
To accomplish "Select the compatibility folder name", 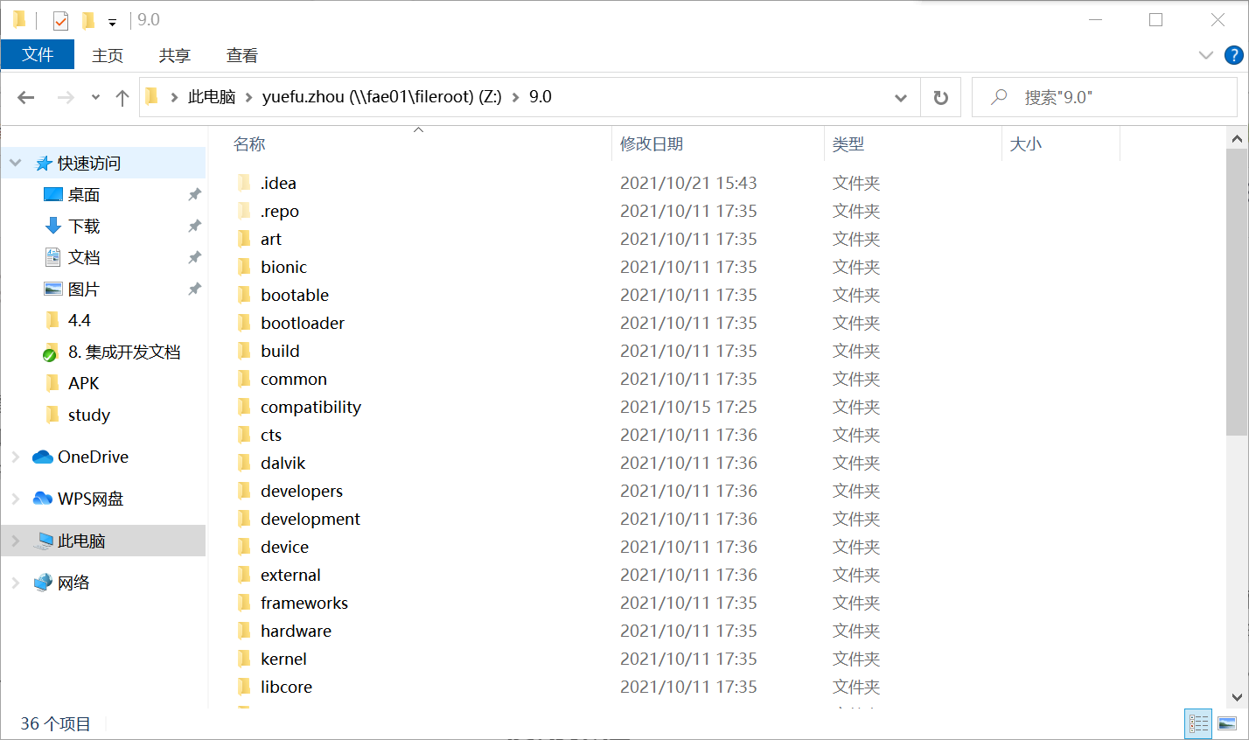I will (311, 407).
